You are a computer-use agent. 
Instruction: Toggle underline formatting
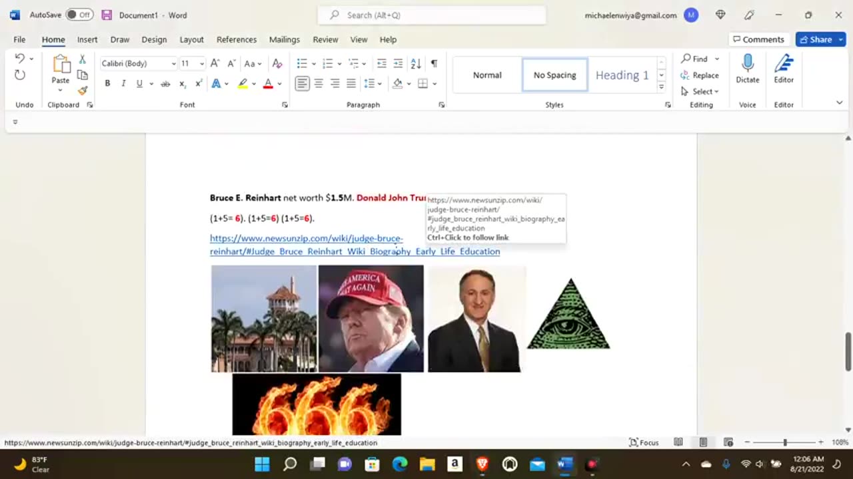(139, 83)
